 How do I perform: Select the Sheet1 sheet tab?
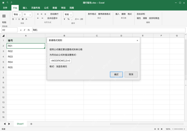pyautogui.click(x=20, y=124)
